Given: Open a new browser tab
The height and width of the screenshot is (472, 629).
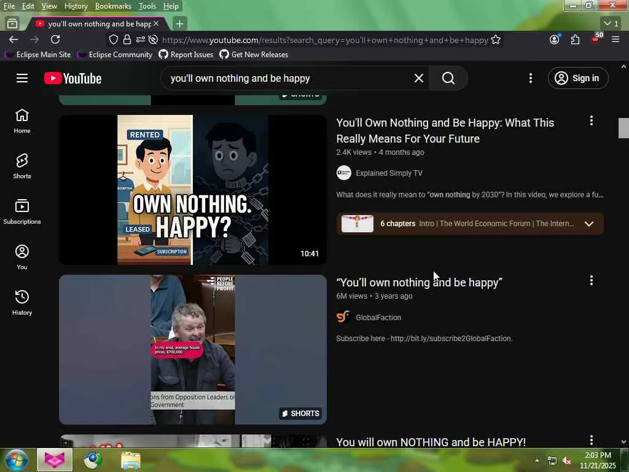Looking at the screenshot, I should (180, 24).
